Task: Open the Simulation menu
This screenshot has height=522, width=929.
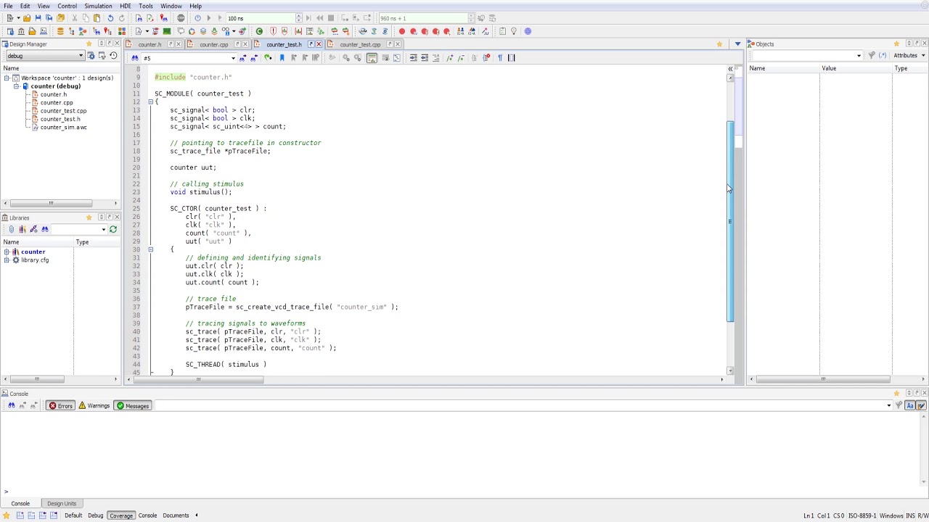Action: click(98, 6)
